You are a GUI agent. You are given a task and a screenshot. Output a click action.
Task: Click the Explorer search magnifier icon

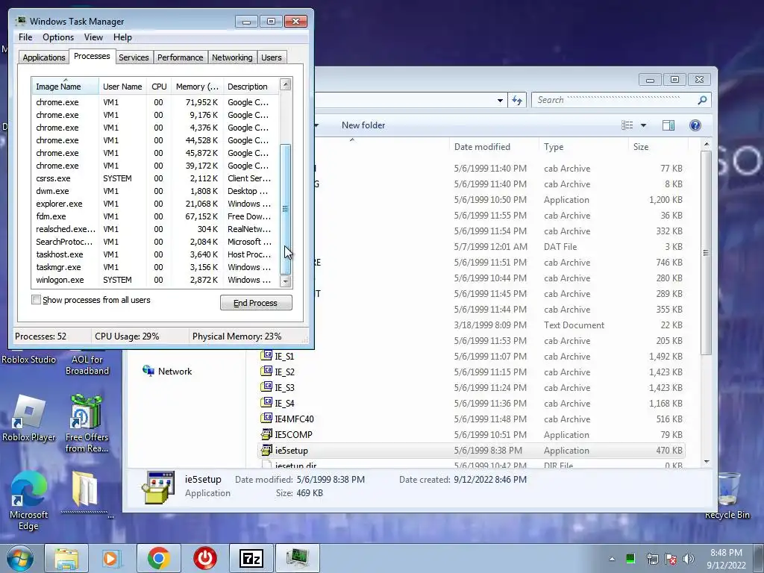click(x=702, y=100)
